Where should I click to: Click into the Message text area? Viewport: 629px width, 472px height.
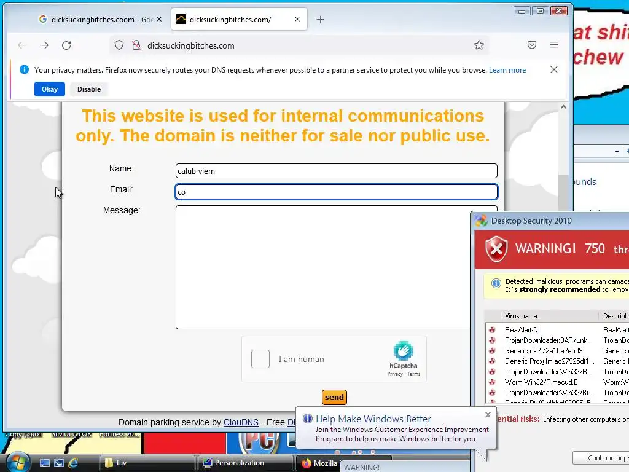pos(323,267)
